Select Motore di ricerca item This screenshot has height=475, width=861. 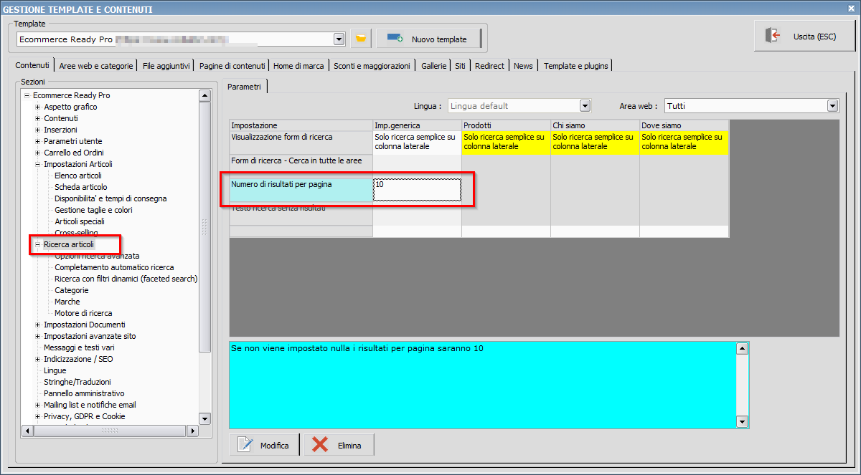click(x=83, y=313)
